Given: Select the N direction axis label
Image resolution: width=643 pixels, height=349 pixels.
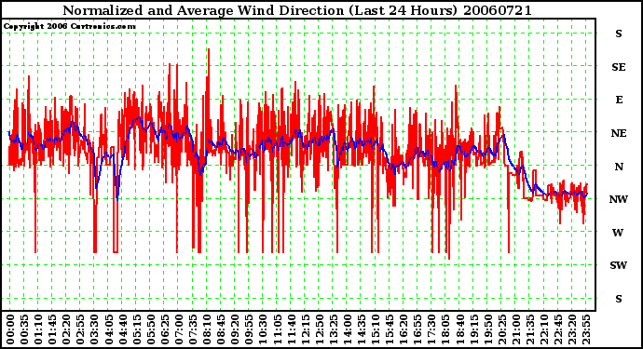Looking at the screenshot, I should point(619,167).
